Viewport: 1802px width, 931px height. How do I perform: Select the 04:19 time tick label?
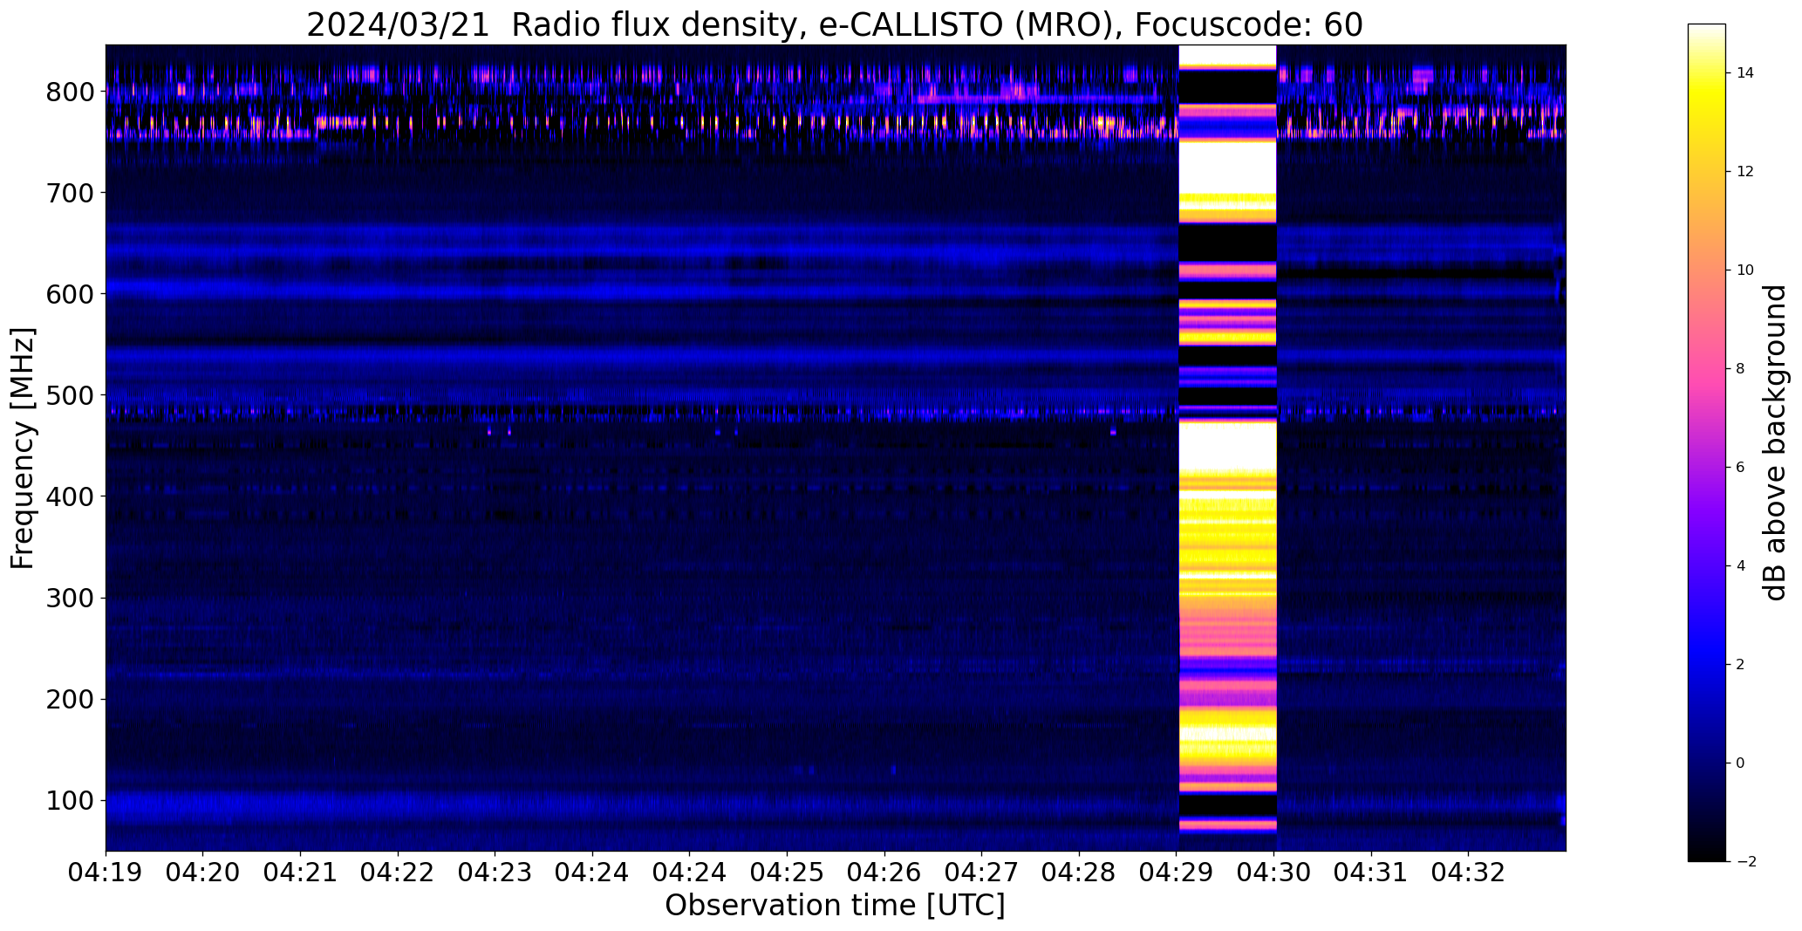coord(106,873)
